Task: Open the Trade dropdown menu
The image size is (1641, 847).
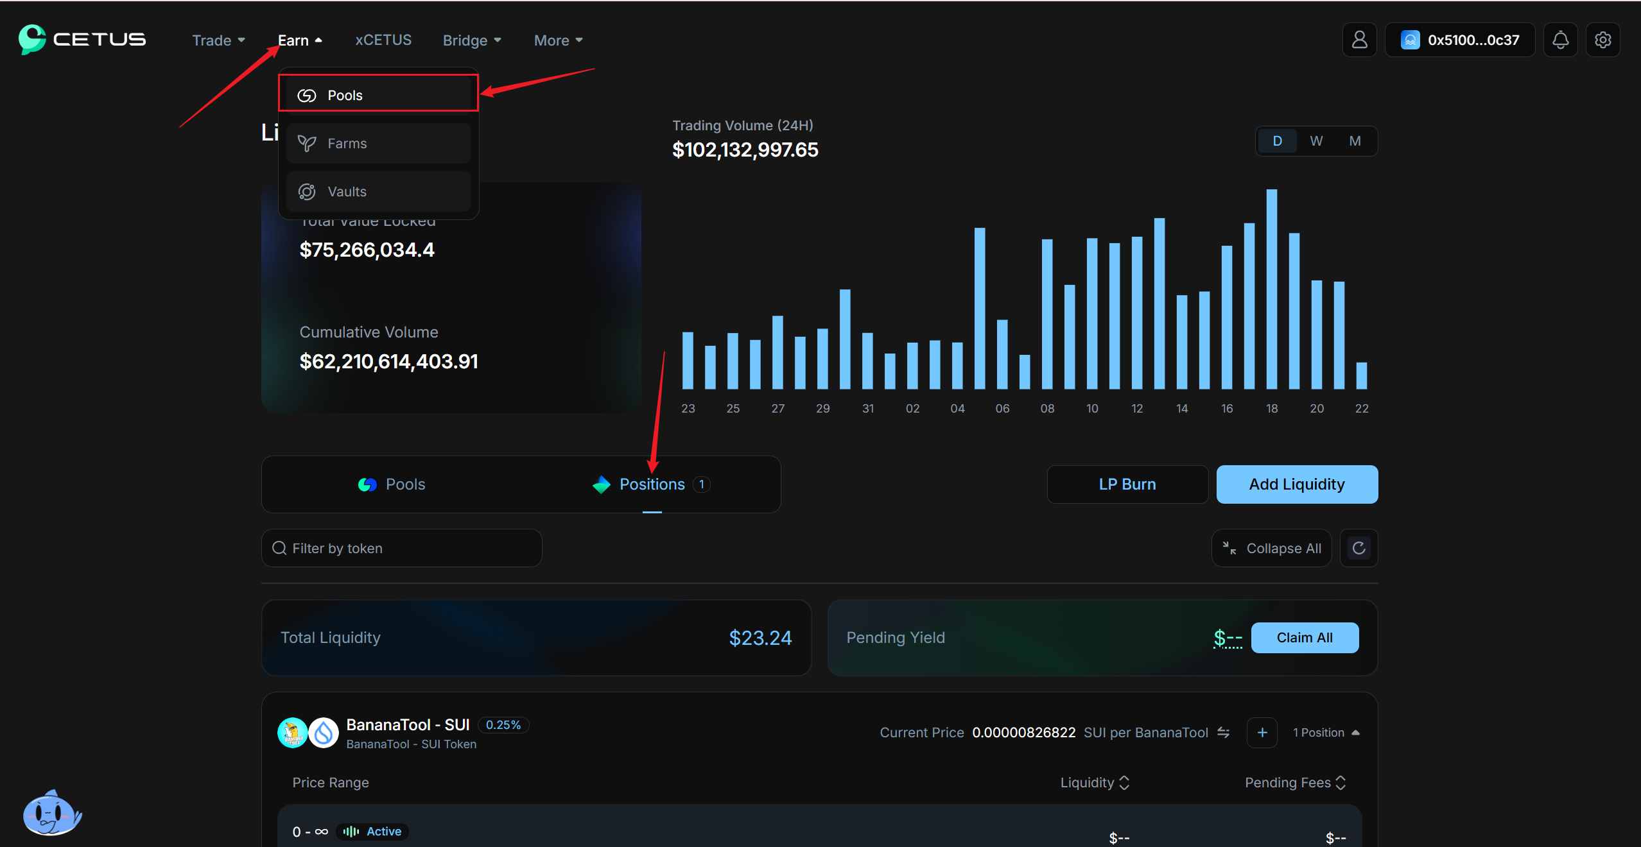Action: click(218, 40)
